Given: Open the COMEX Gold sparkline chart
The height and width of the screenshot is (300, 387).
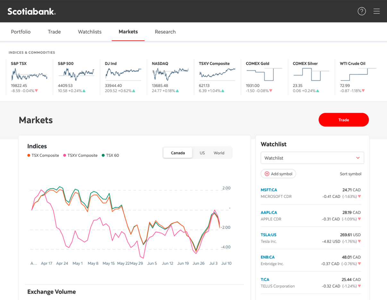Looking at the screenshot, I should [264, 75].
